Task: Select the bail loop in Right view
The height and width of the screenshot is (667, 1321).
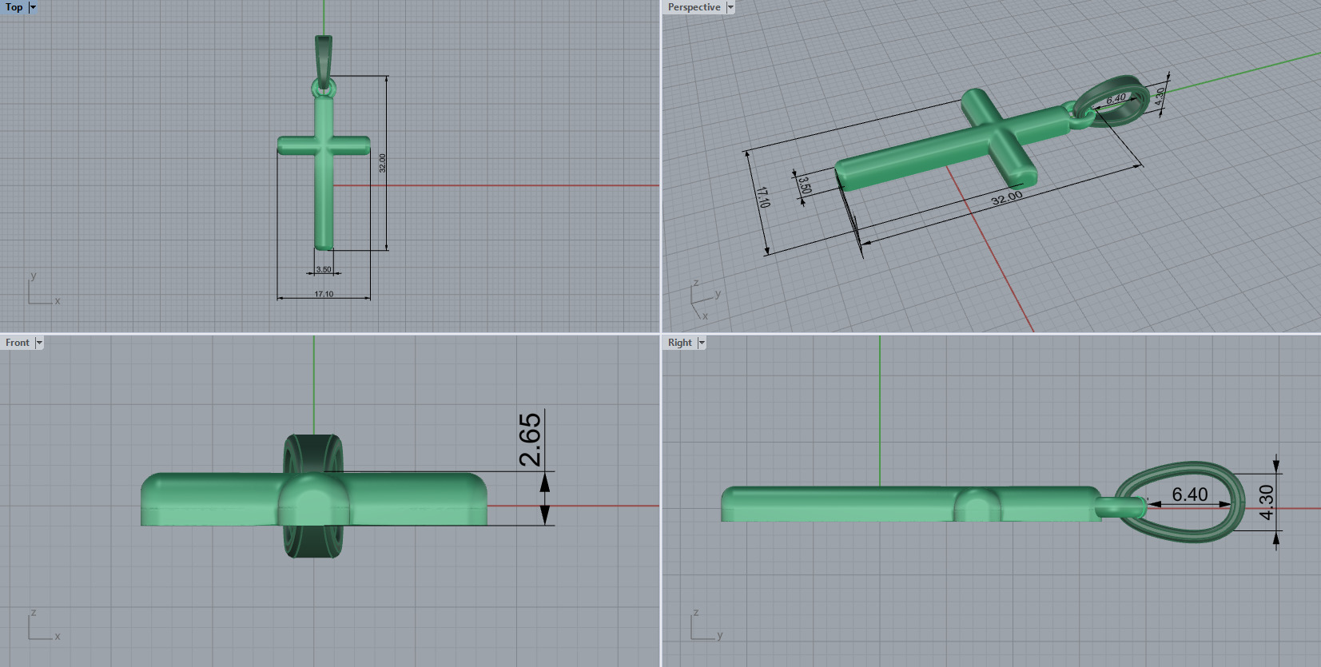Action: click(x=1180, y=502)
